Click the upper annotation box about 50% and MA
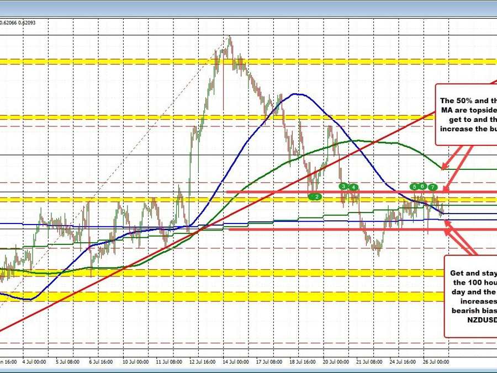 (x=466, y=114)
